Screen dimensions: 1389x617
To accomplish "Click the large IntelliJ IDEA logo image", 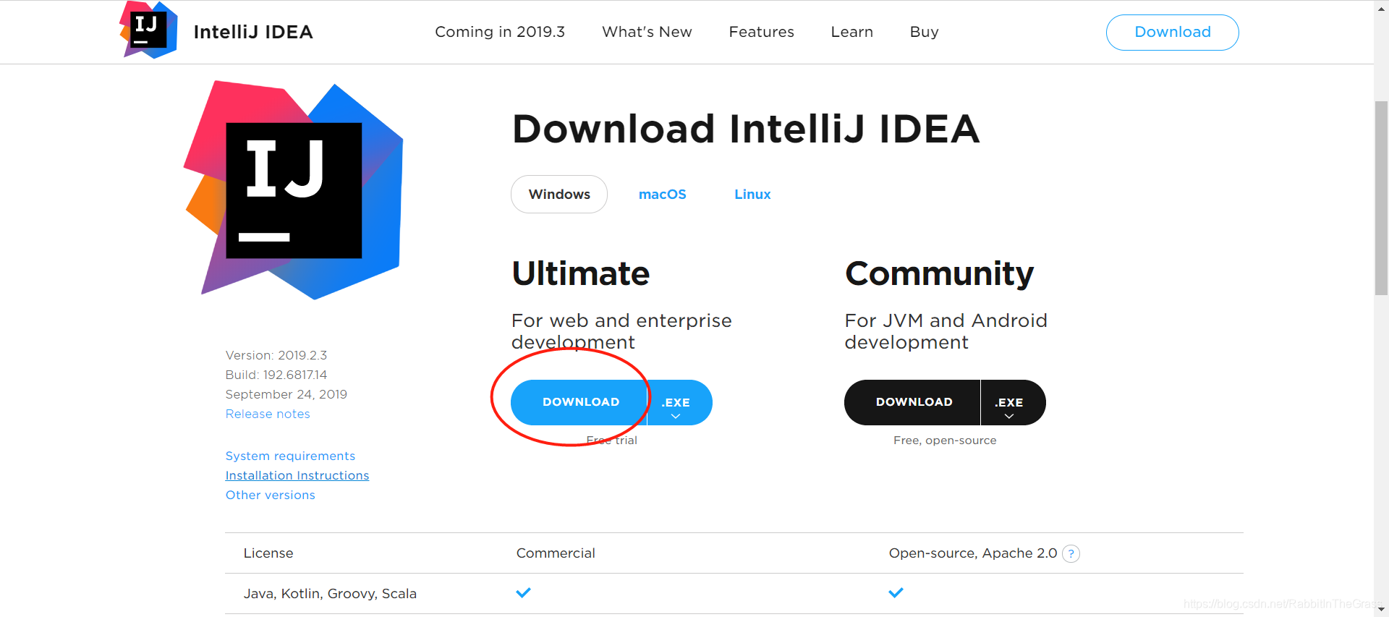I will pyautogui.click(x=294, y=190).
